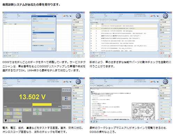Switch to マルチメーター tab in multimeter screenshot

(x=5, y=86)
